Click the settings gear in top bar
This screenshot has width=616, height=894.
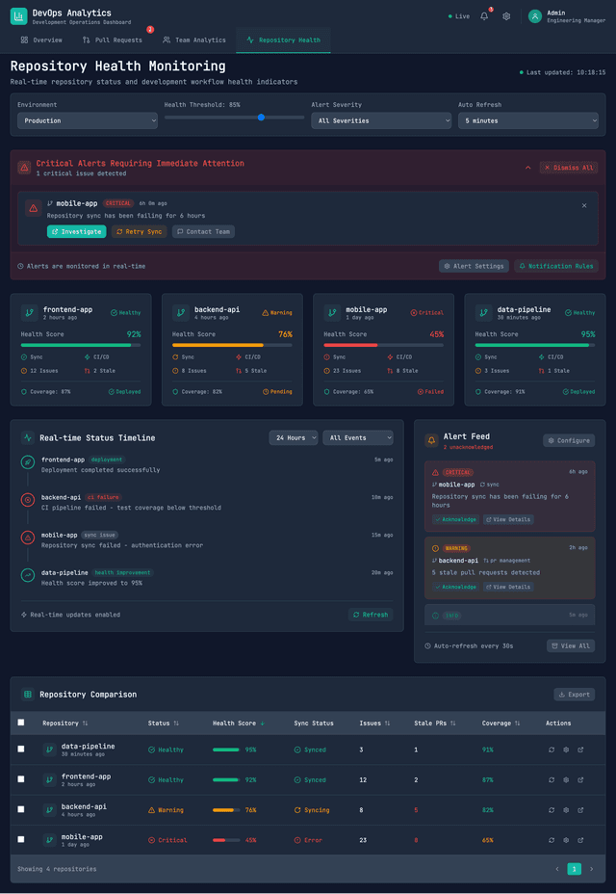[x=506, y=16]
